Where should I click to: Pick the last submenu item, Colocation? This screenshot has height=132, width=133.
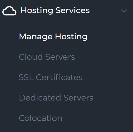[41, 118]
